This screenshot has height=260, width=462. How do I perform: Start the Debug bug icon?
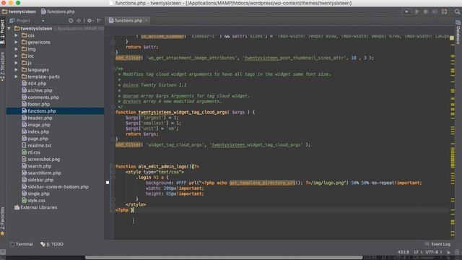point(426,12)
